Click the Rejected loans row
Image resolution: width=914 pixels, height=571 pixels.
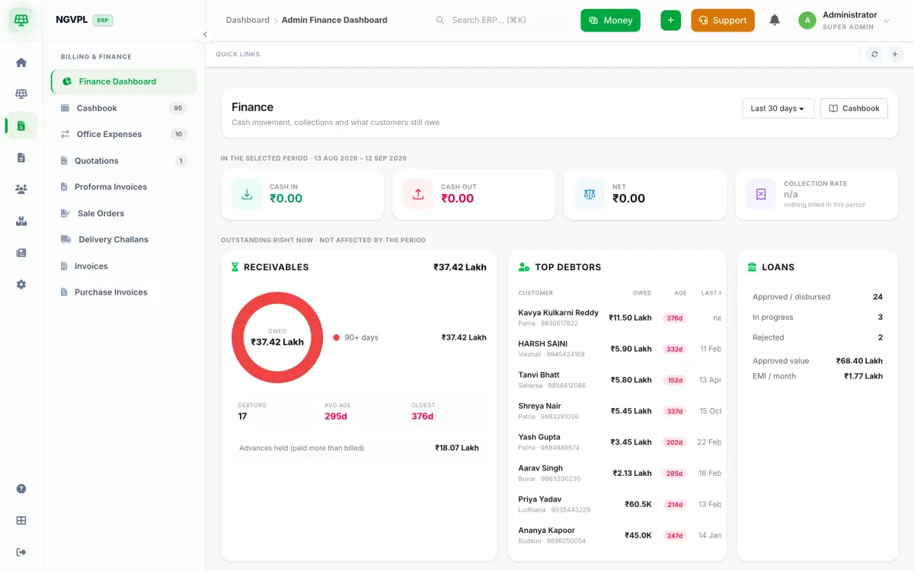(817, 337)
